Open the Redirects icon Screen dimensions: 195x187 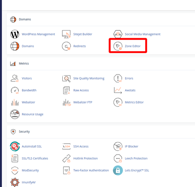tap(66, 46)
